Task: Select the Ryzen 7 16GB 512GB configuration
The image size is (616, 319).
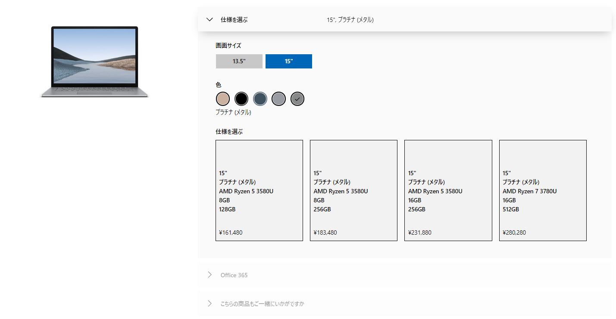Action: 543,190
